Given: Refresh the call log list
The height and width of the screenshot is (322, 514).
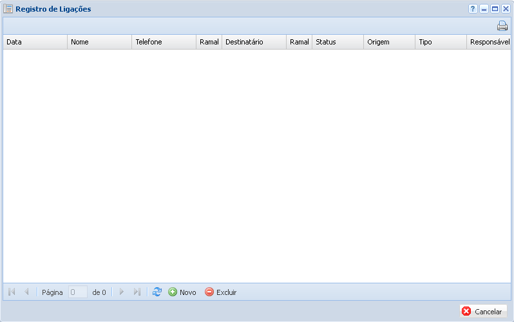Looking at the screenshot, I should tap(157, 292).
